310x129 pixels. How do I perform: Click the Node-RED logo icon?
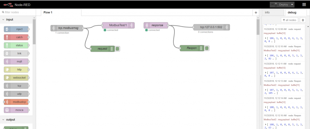click(x=8, y=5)
